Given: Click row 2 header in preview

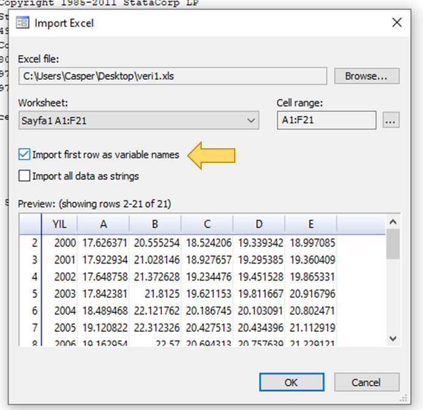Looking at the screenshot, I should [34, 243].
